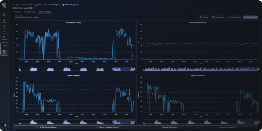Click the Memory Utilization range slider window
This screenshot has height=131, width=262.
pyautogui.click(x=248, y=69)
